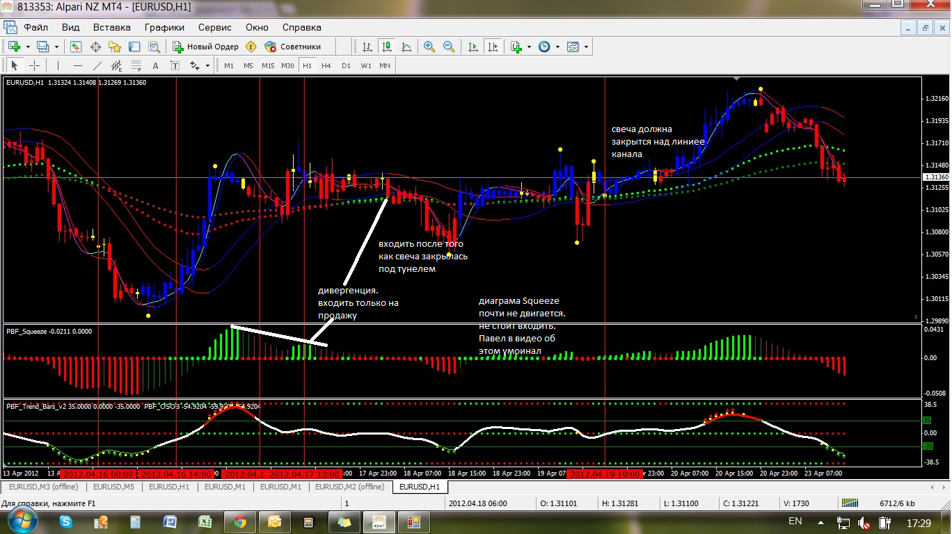Screen dimensions: 952x534
Task: Toggle Chart Shift from right border
Action: [493, 47]
